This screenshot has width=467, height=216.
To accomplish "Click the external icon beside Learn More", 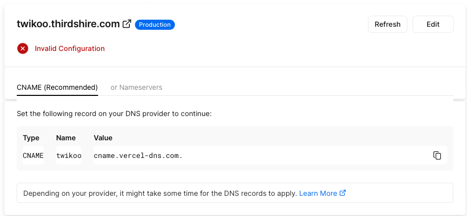I will (x=343, y=193).
